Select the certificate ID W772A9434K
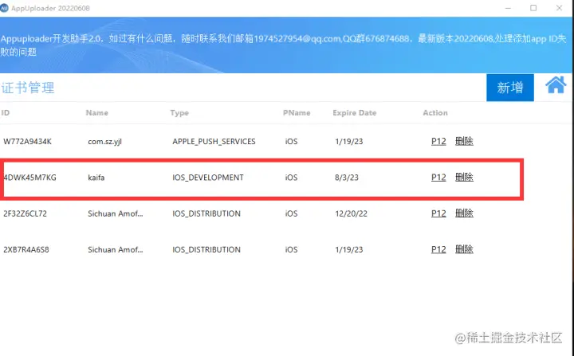The image size is (574, 356). tap(27, 142)
